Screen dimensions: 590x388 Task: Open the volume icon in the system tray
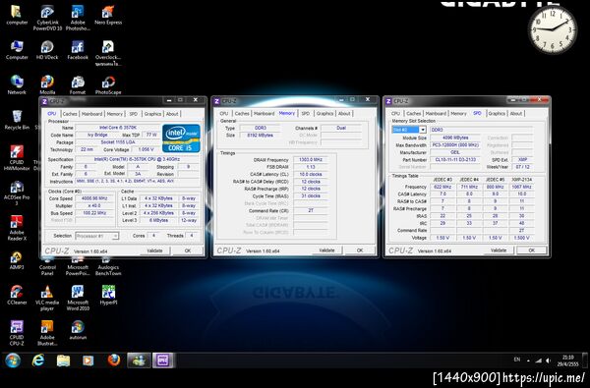pyautogui.click(x=549, y=360)
